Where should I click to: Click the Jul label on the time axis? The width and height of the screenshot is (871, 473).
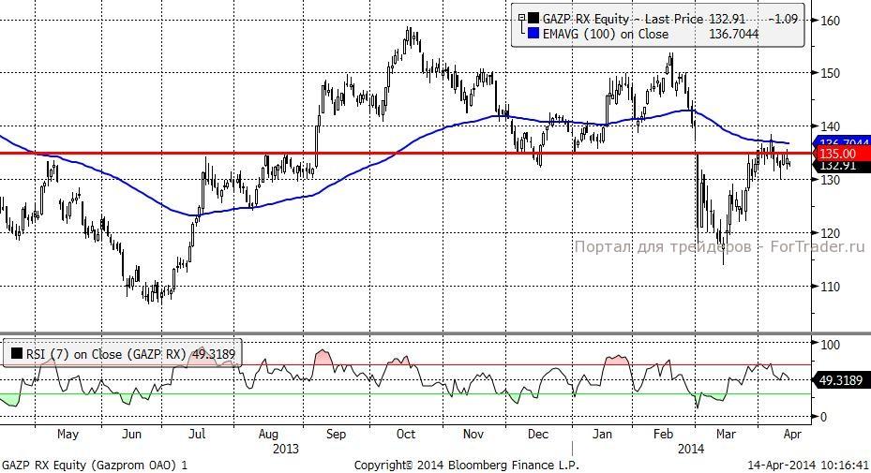tap(197, 435)
